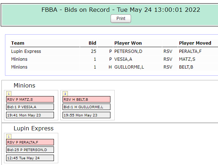This screenshot has height=165, width=218.
Task: Click the Player Won column header
Action: (x=128, y=43)
